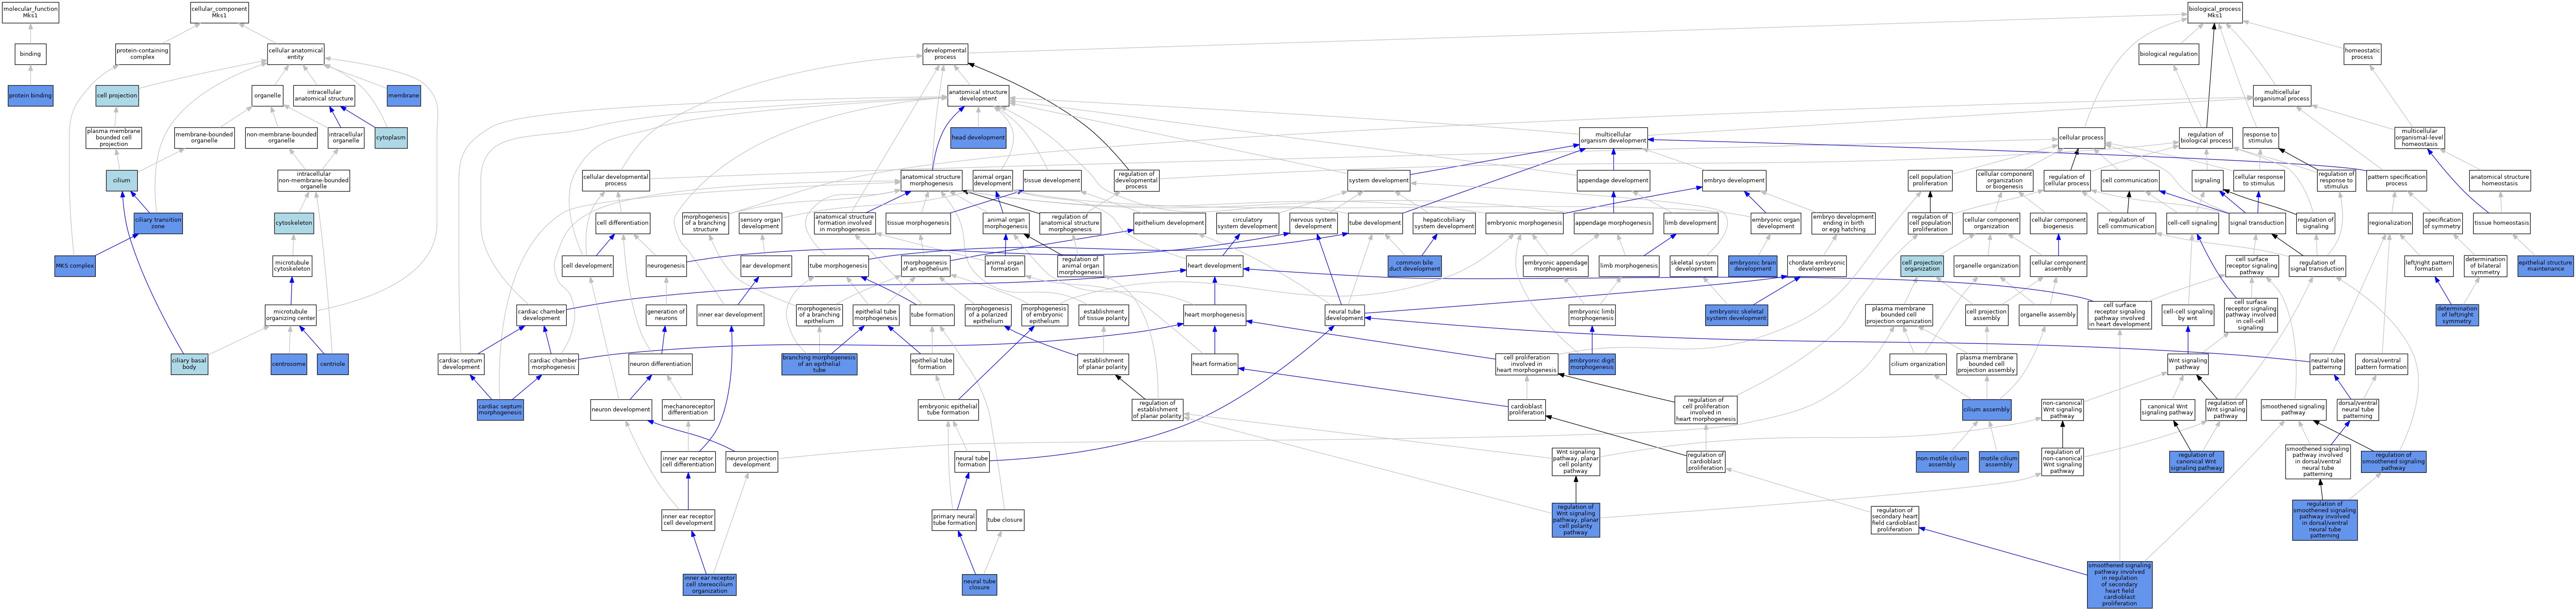Click the "motile cilium assembly" node
This screenshot has width=2576, height=611.
[x=1998, y=462]
